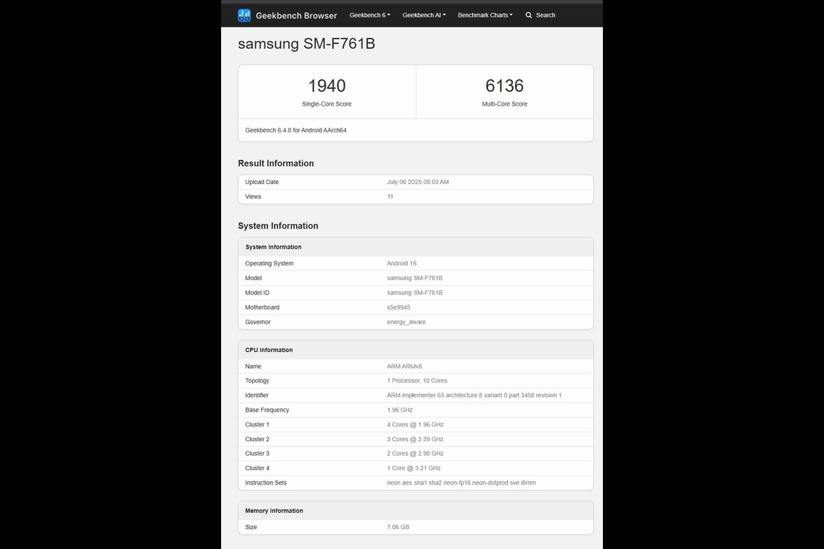Click the Base Frequency row label
The height and width of the screenshot is (549, 824).
(x=267, y=410)
